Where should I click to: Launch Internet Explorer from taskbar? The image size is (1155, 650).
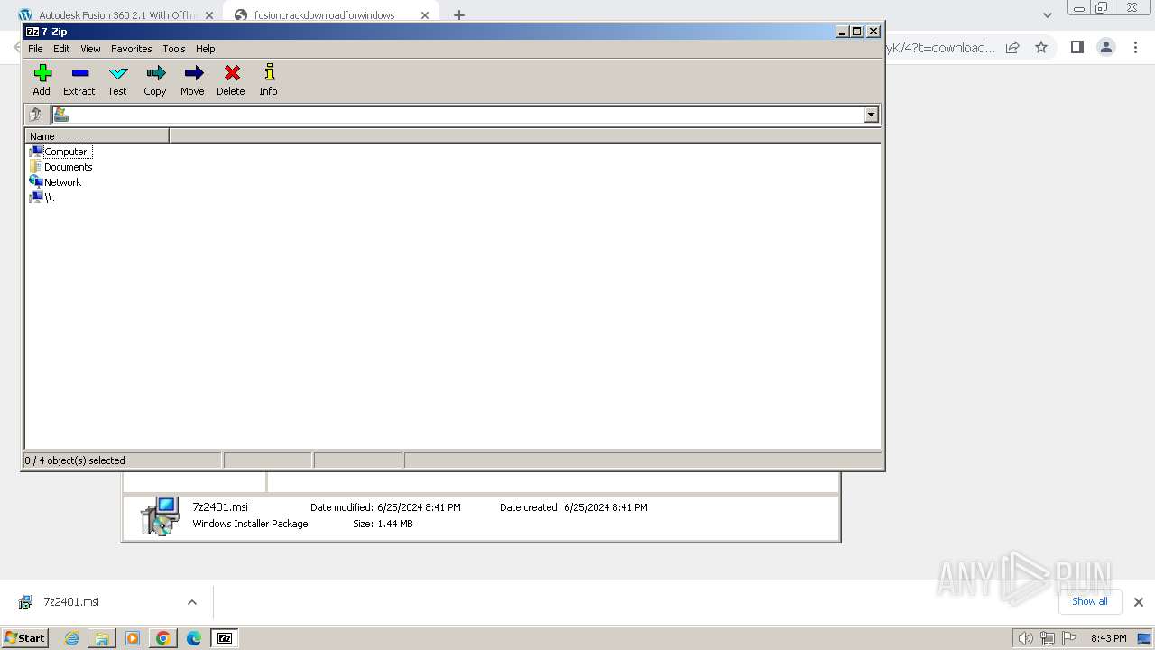point(72,638)
